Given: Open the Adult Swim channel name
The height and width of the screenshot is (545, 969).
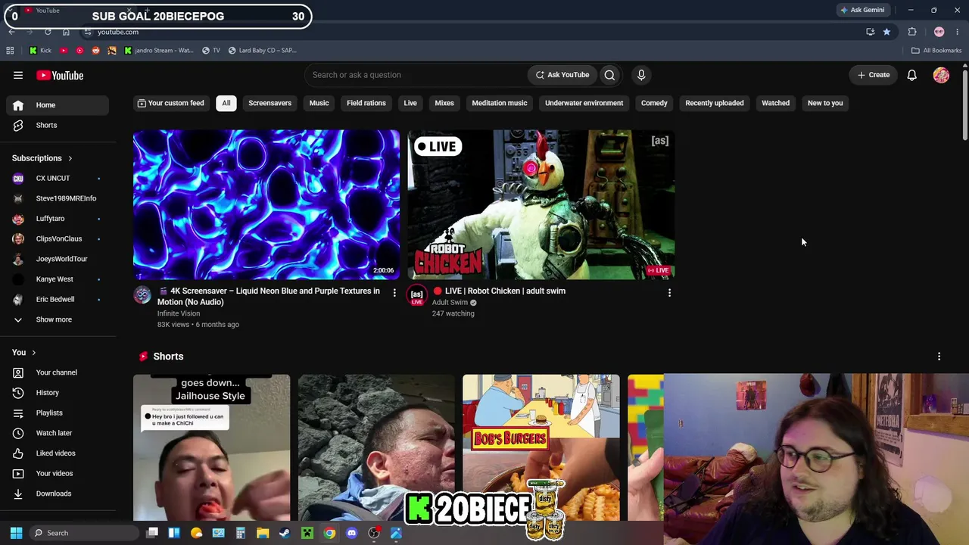Looking at the screenshot, I should (x=450, y=302).
